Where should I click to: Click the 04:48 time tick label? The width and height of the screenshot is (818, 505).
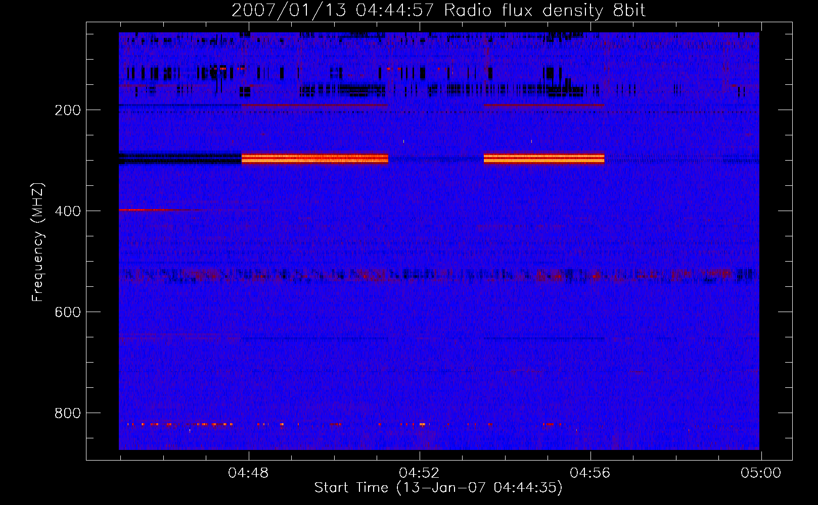(x=248, y=473)
